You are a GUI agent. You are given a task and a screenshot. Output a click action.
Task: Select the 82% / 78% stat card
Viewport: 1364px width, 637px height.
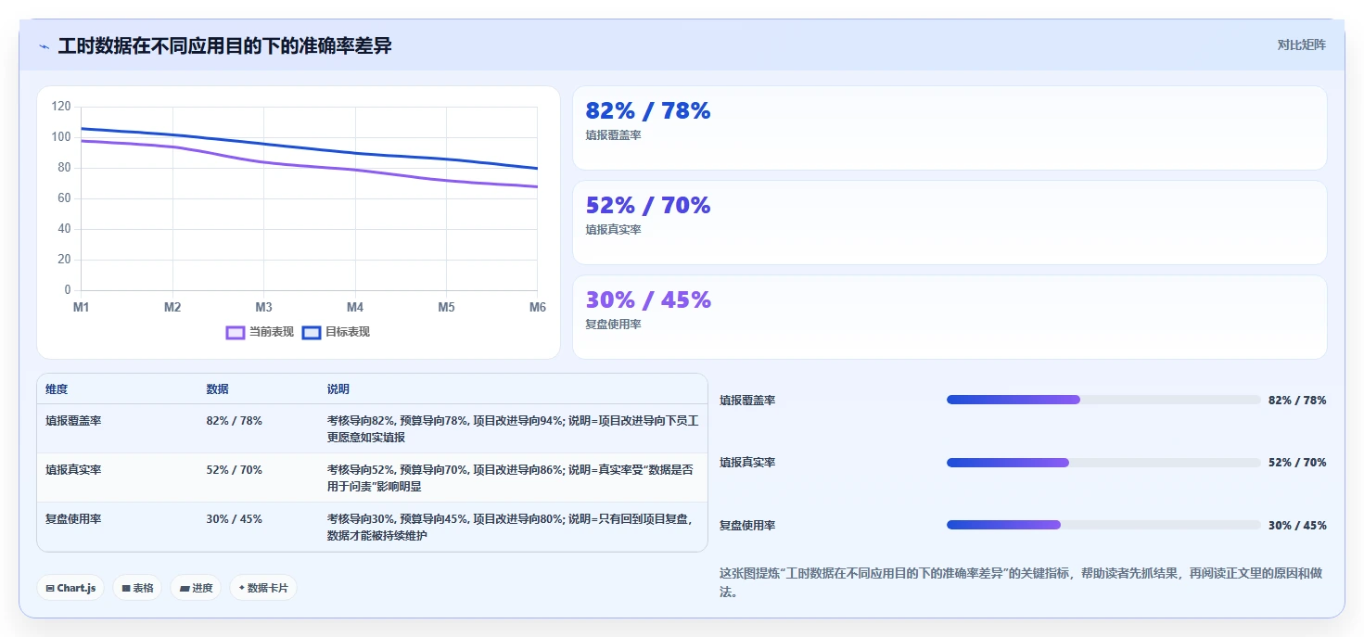click(x=950, y=128)
